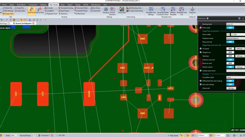Click Settings button next to Advanced
This screenshot has width=245, height=137.
(x=231, y=88)
